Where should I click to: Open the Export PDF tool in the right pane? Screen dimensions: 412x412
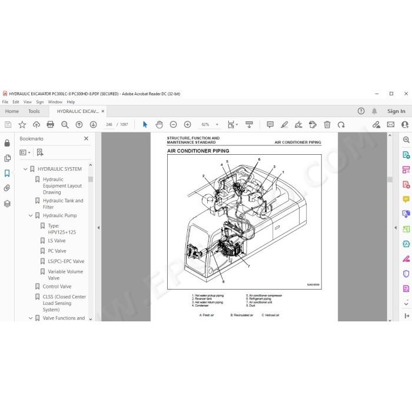(x=406, y=155)
